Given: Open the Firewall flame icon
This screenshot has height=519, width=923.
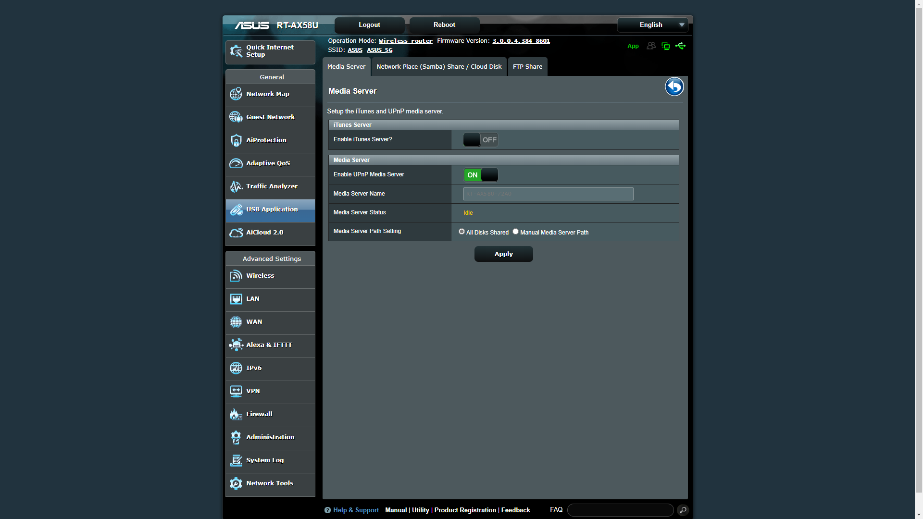Looking at the screenshot, I should 236,414.
